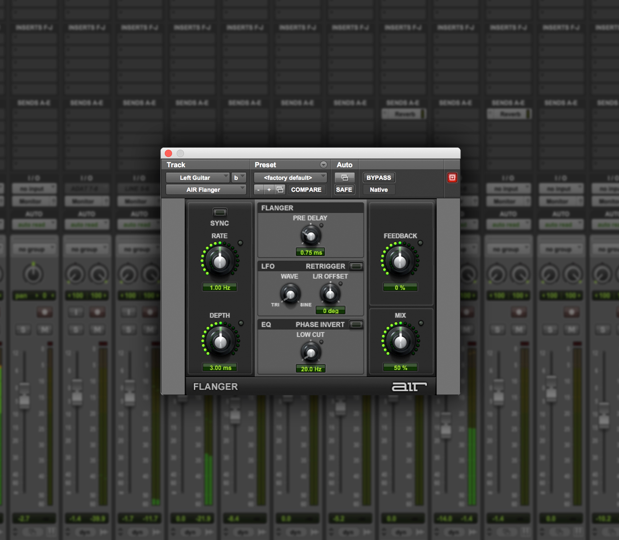
Task: Turn on the LFO RETRIGGER toggle
Action: pos(356,266)
